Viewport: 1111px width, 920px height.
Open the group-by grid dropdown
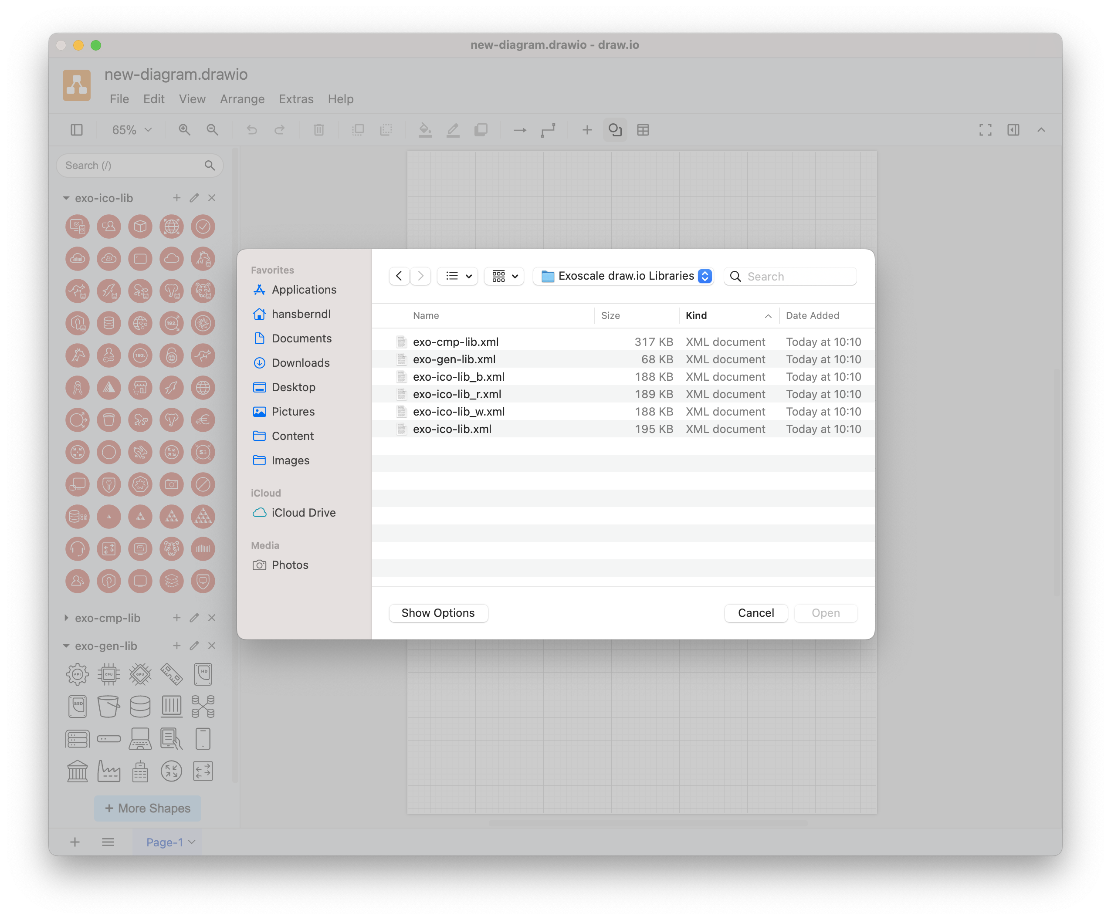504,276
